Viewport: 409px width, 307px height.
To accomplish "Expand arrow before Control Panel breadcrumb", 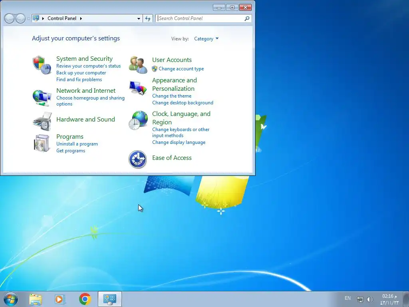I will (43, 18).
